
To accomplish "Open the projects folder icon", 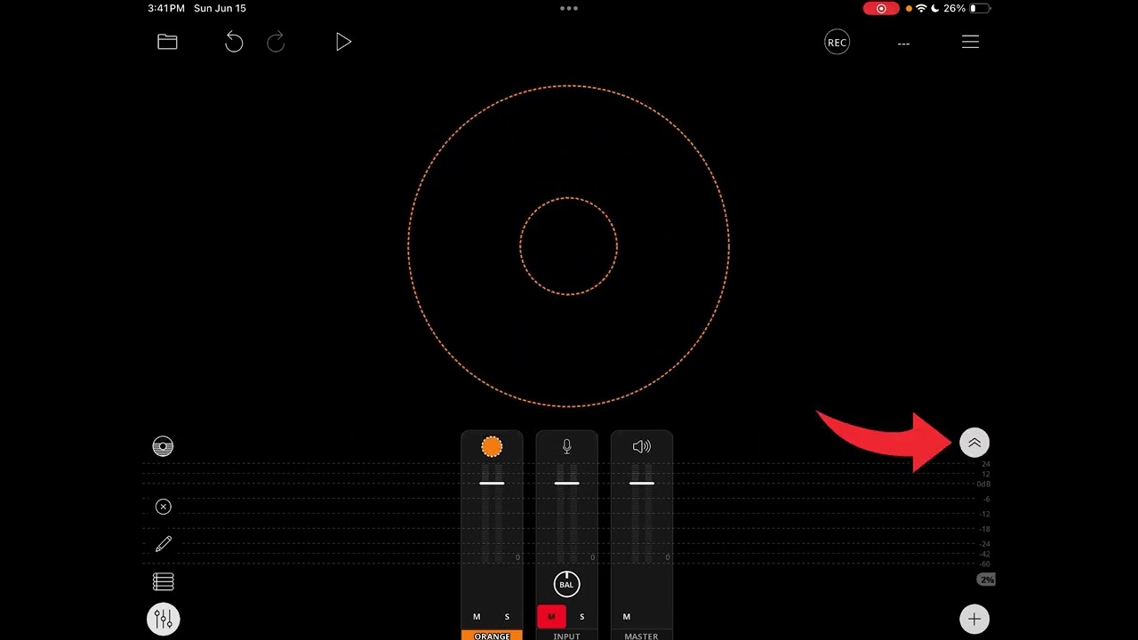I will pyautogui.click(x=167, y=42).
